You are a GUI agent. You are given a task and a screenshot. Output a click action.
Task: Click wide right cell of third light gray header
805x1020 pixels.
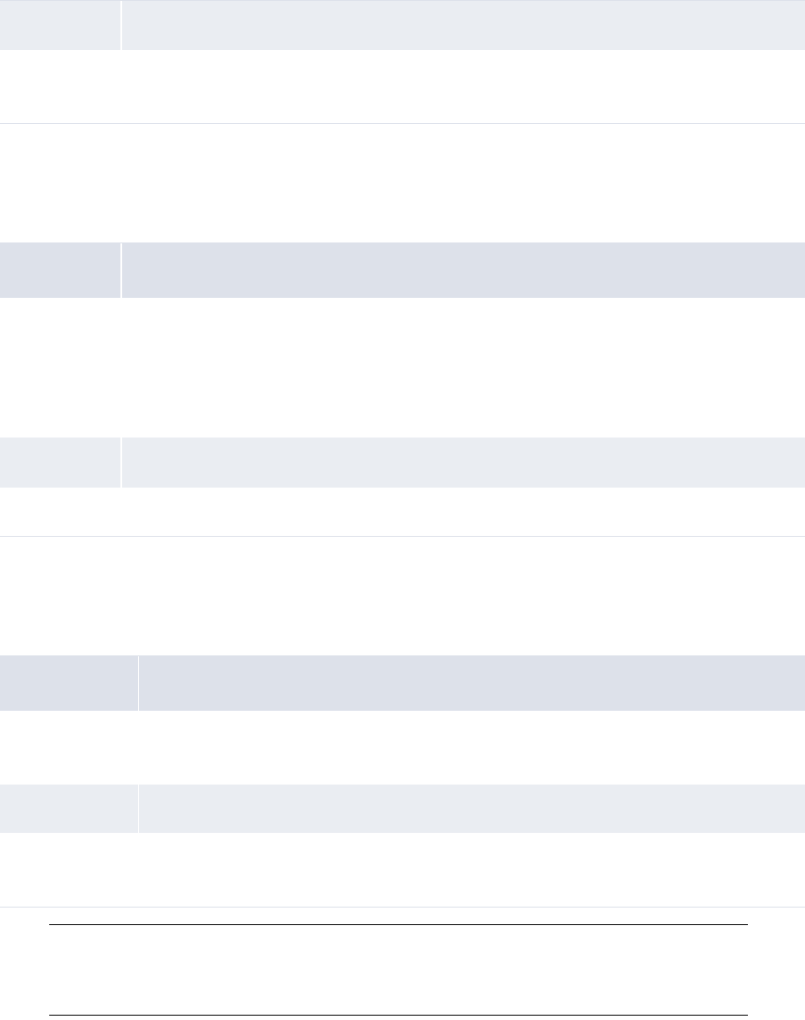462,462
